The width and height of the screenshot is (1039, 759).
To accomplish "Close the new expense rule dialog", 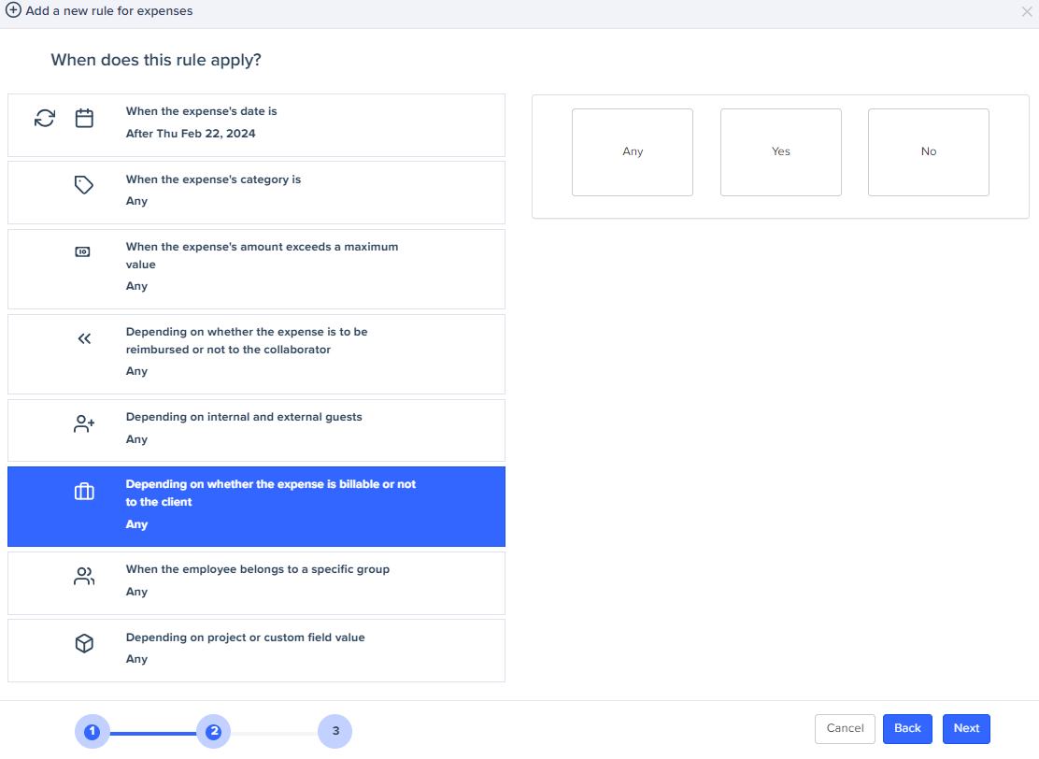I will tap(1027, 12).
